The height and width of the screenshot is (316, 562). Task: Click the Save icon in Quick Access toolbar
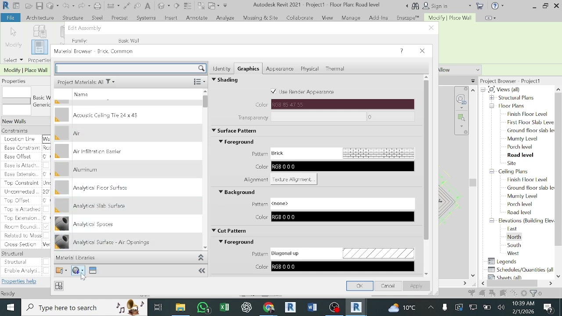click(40, 6)
